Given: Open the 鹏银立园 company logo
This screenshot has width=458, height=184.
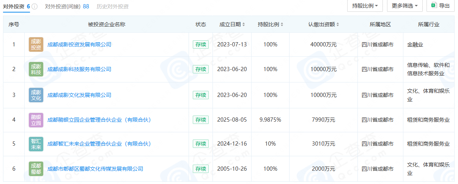Looking at the screenshot, I should pos(36,120).
